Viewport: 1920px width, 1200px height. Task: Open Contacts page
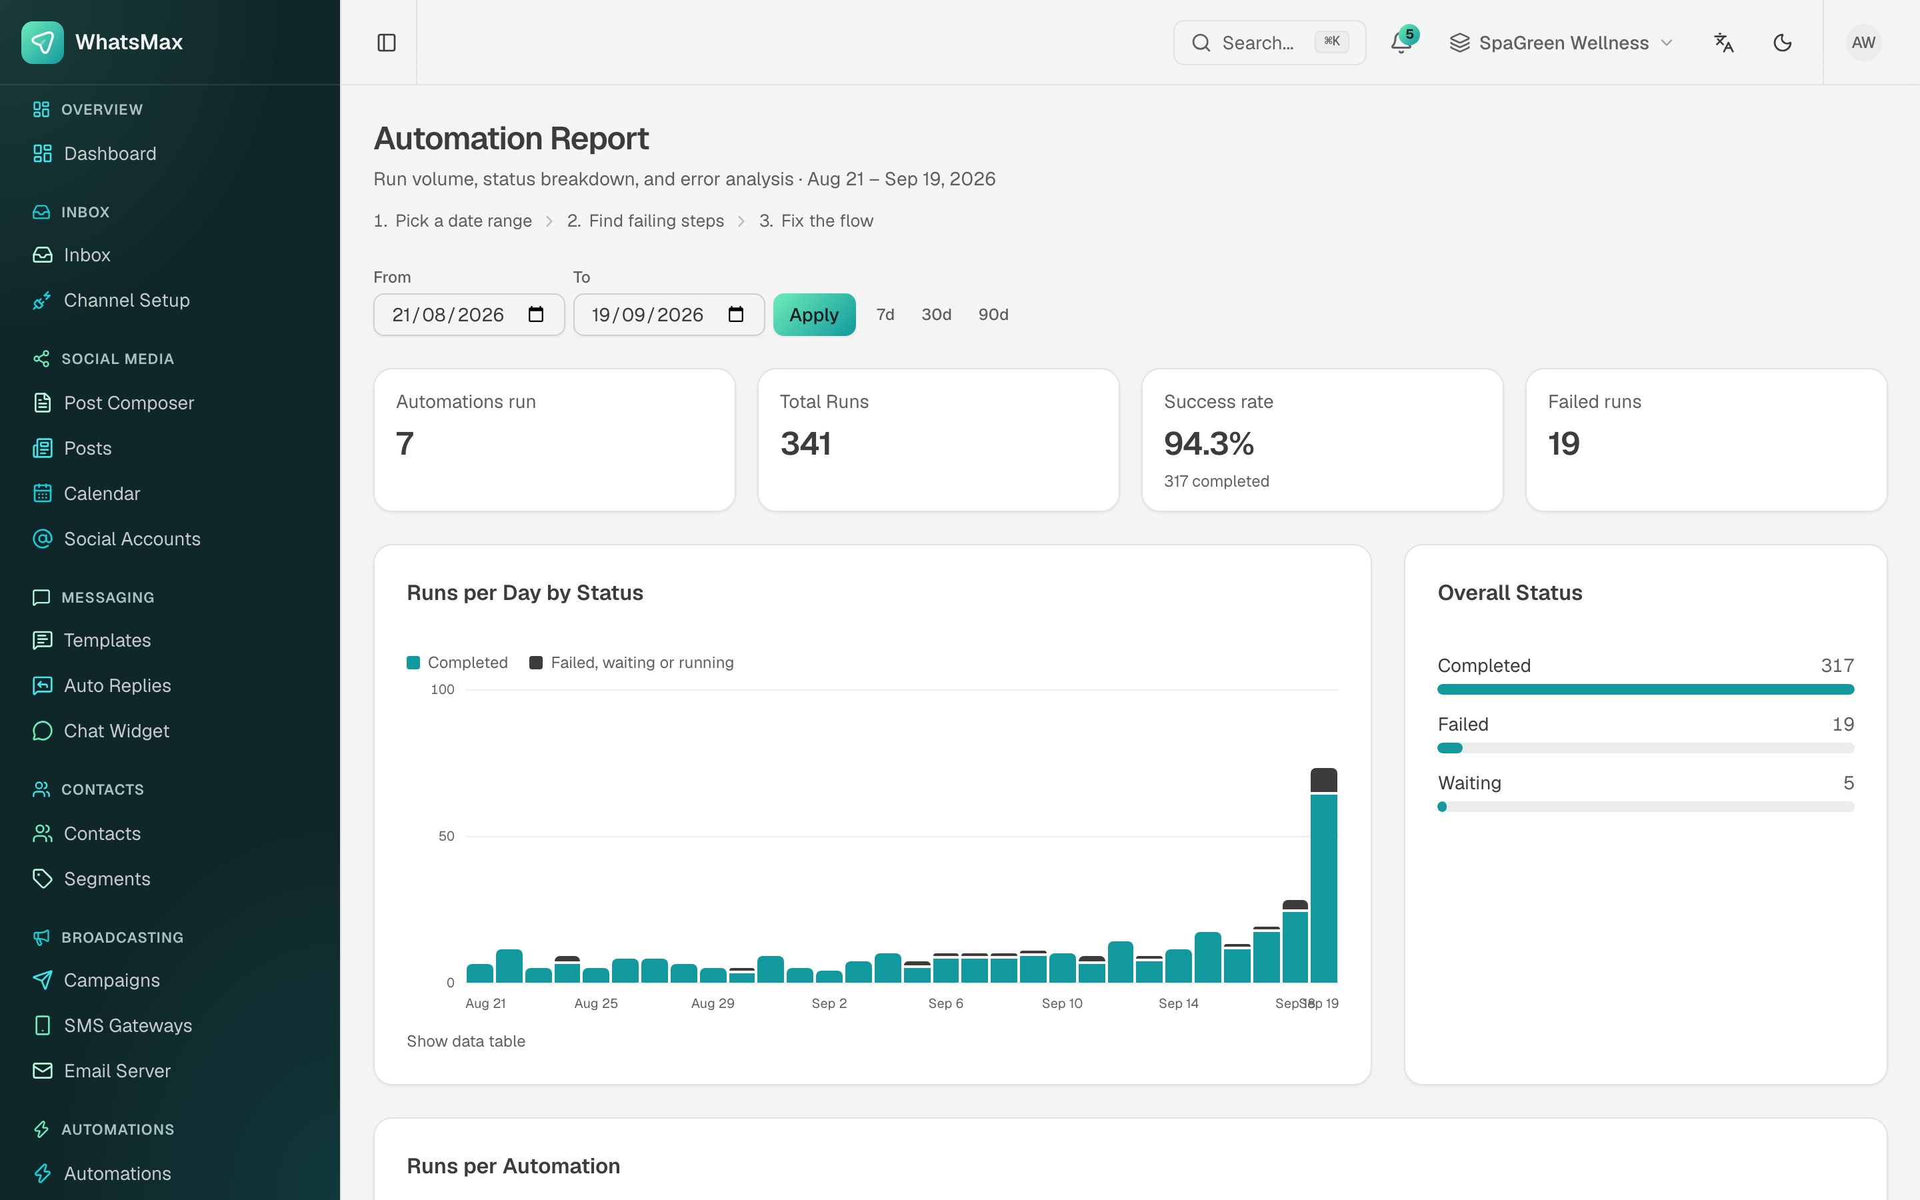(x=101, y=833)
